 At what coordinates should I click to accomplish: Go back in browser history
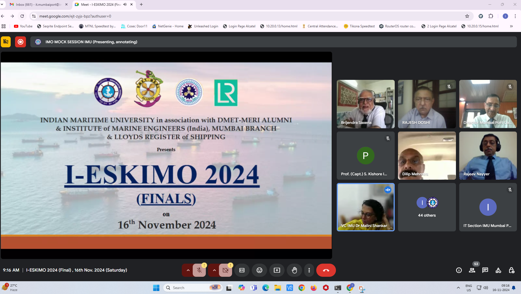coord(3,16)
